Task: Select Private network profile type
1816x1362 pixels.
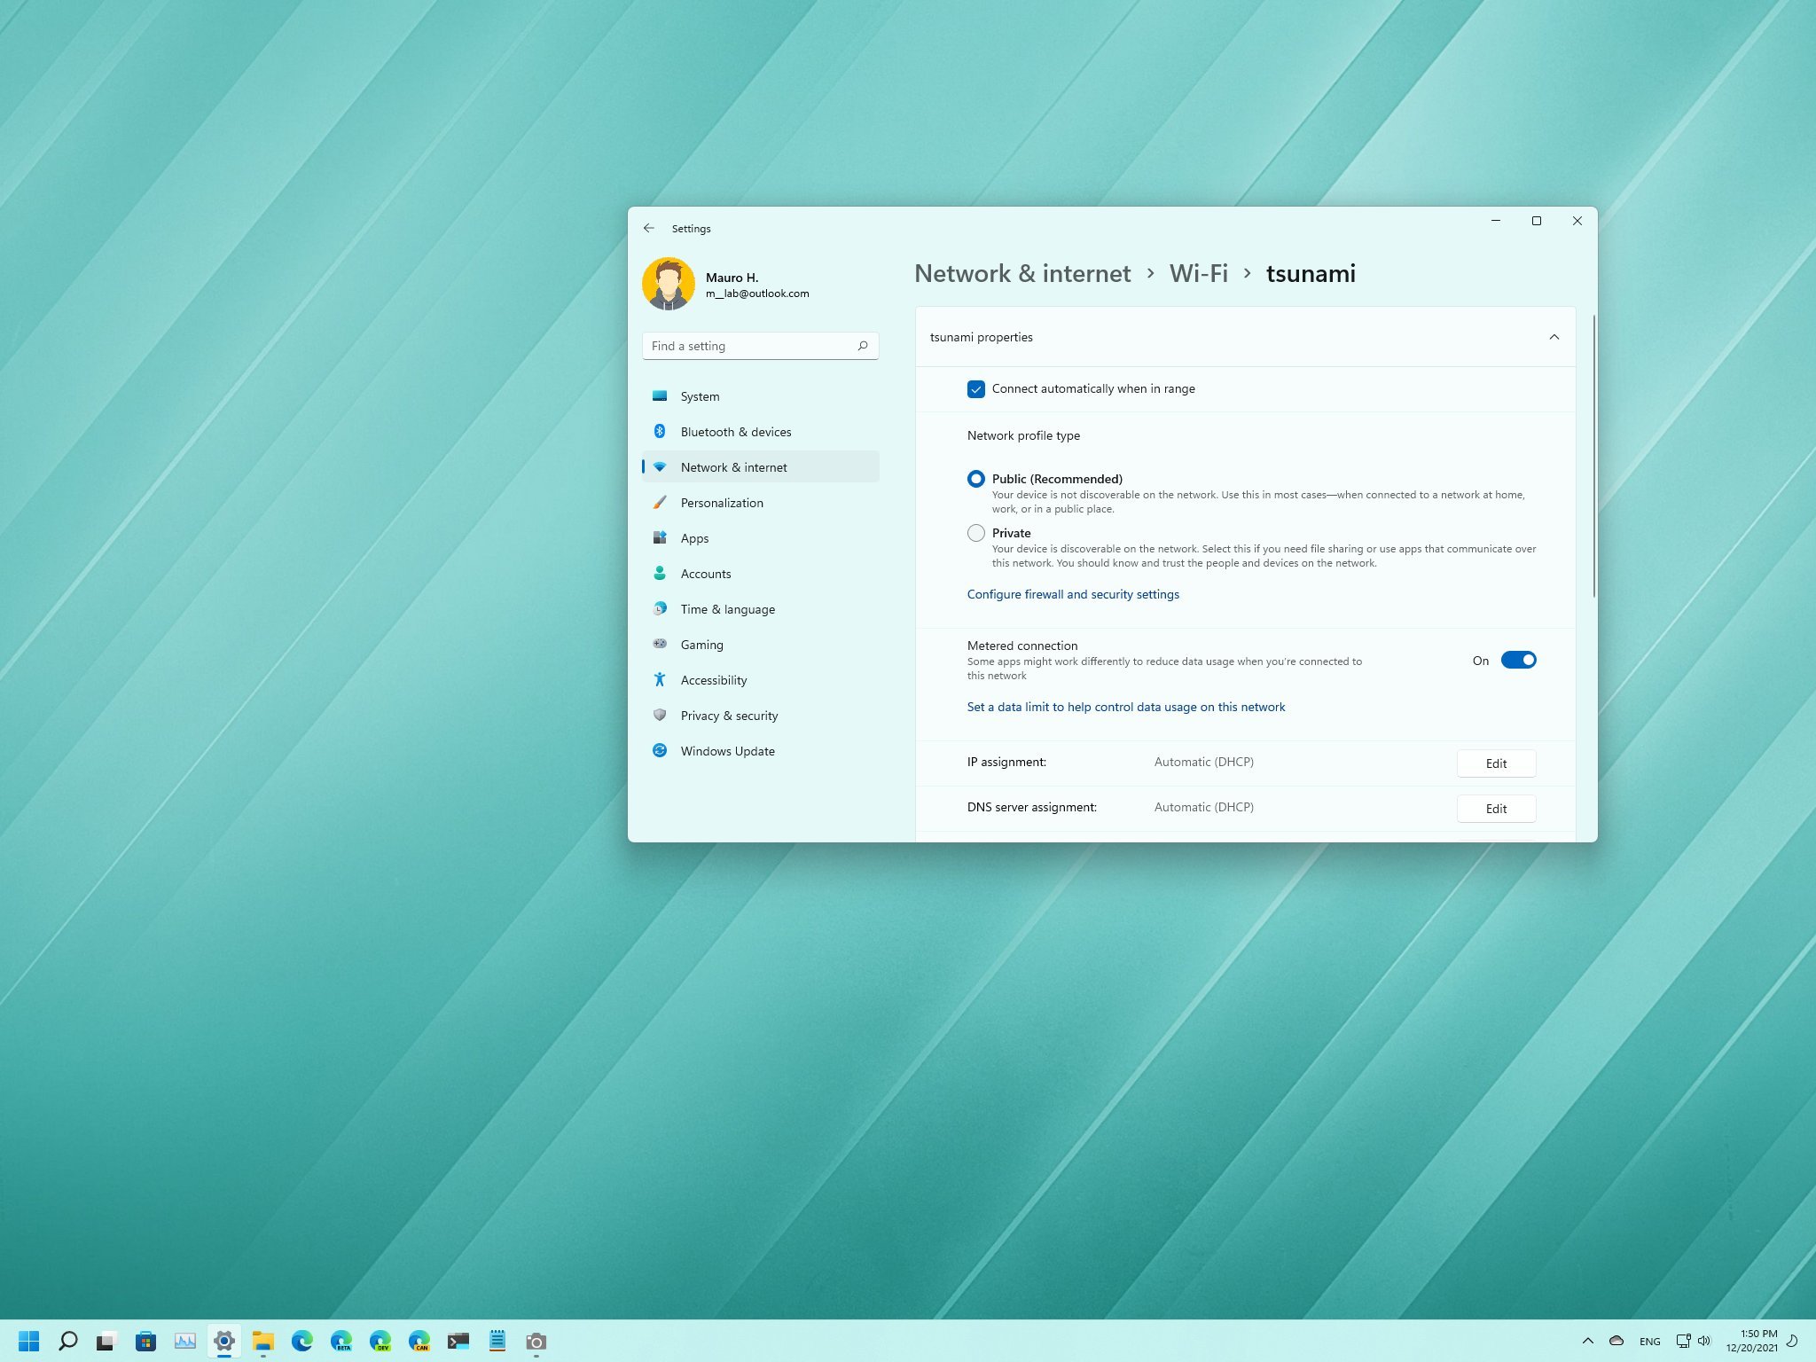Action: [x=975, y=532]
